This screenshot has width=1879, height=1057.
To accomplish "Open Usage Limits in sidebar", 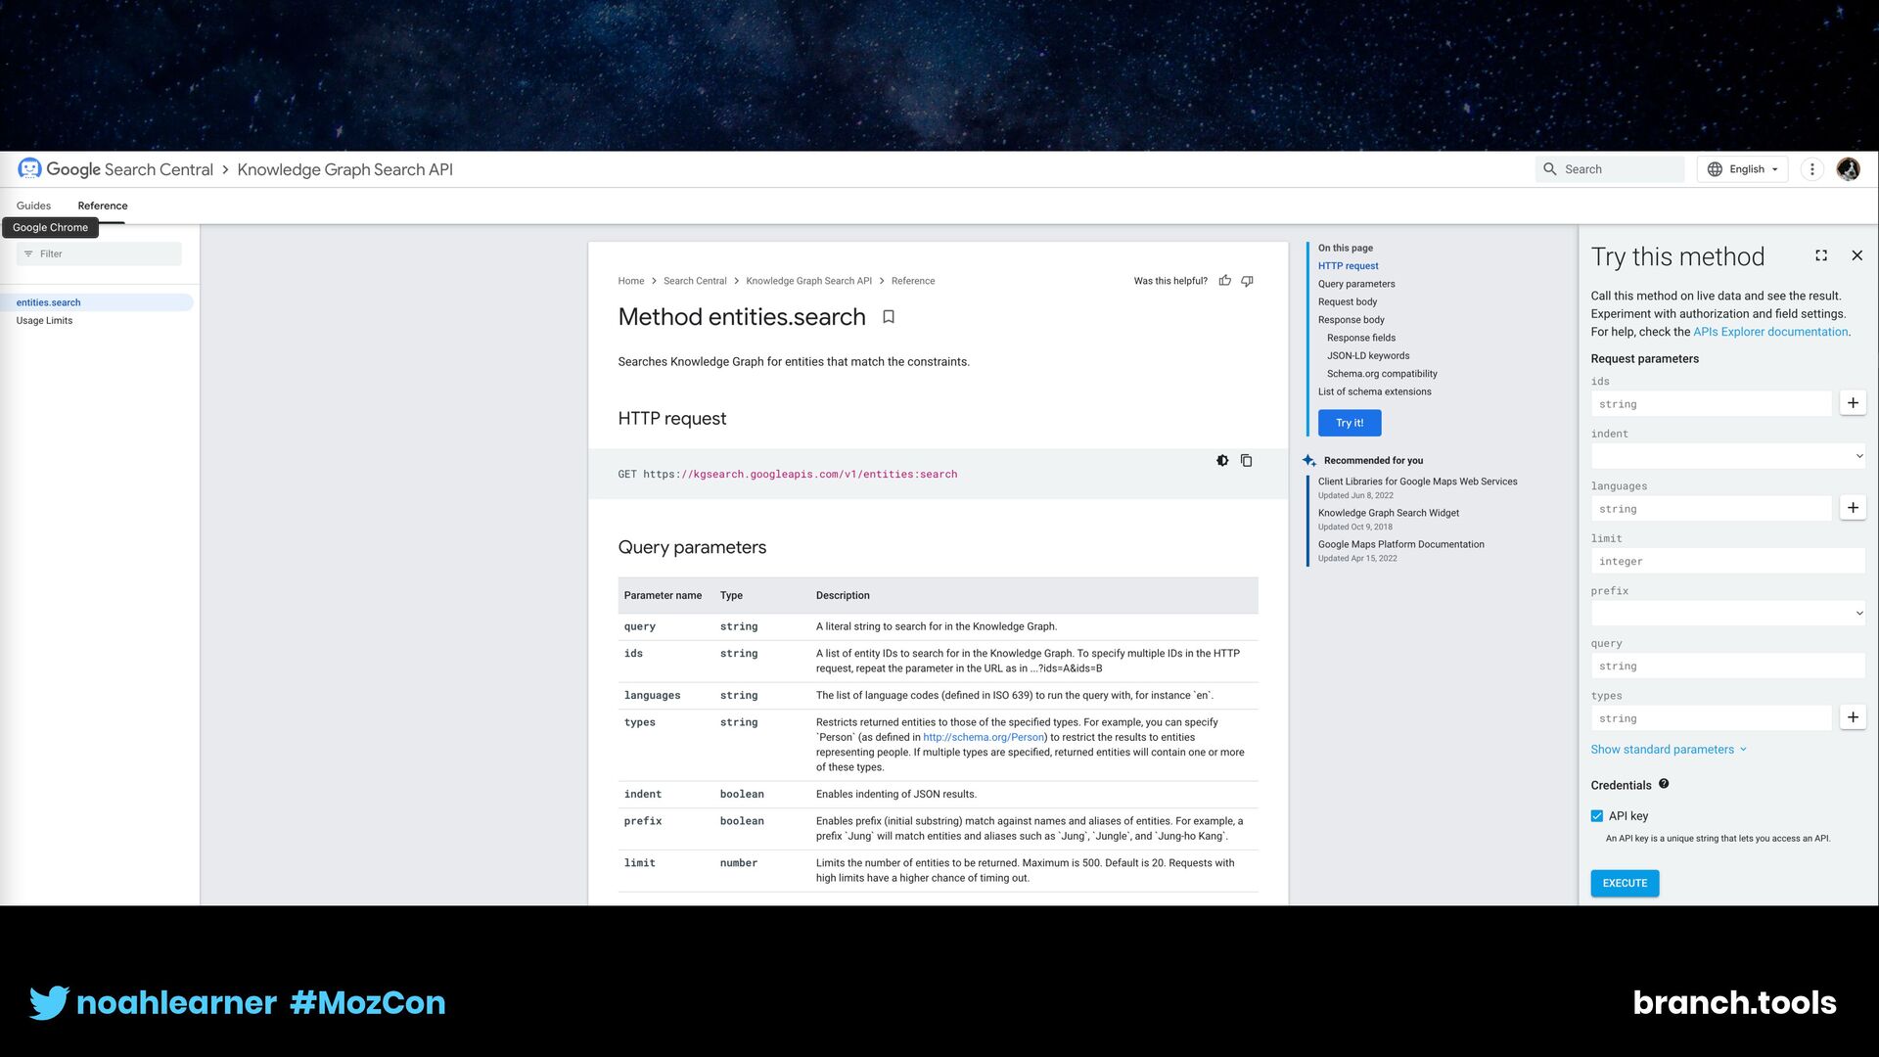I will click(x=44, y=321).
